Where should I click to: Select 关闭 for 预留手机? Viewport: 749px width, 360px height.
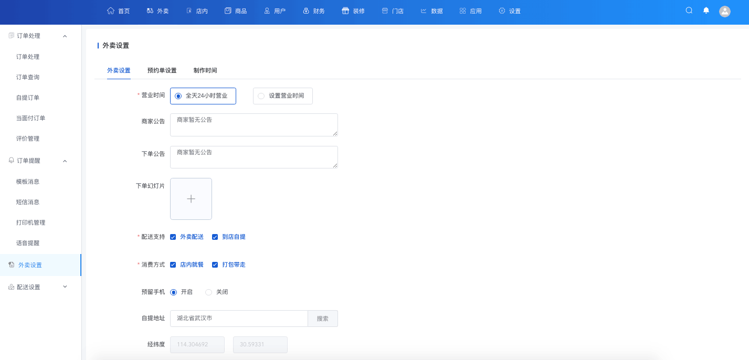pos(209,292)
